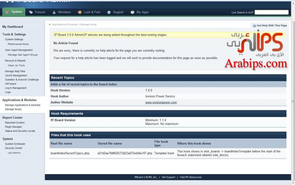Click the Forums speech bubble icon
This screenshot has width=295, height=185.
point(31,12)
